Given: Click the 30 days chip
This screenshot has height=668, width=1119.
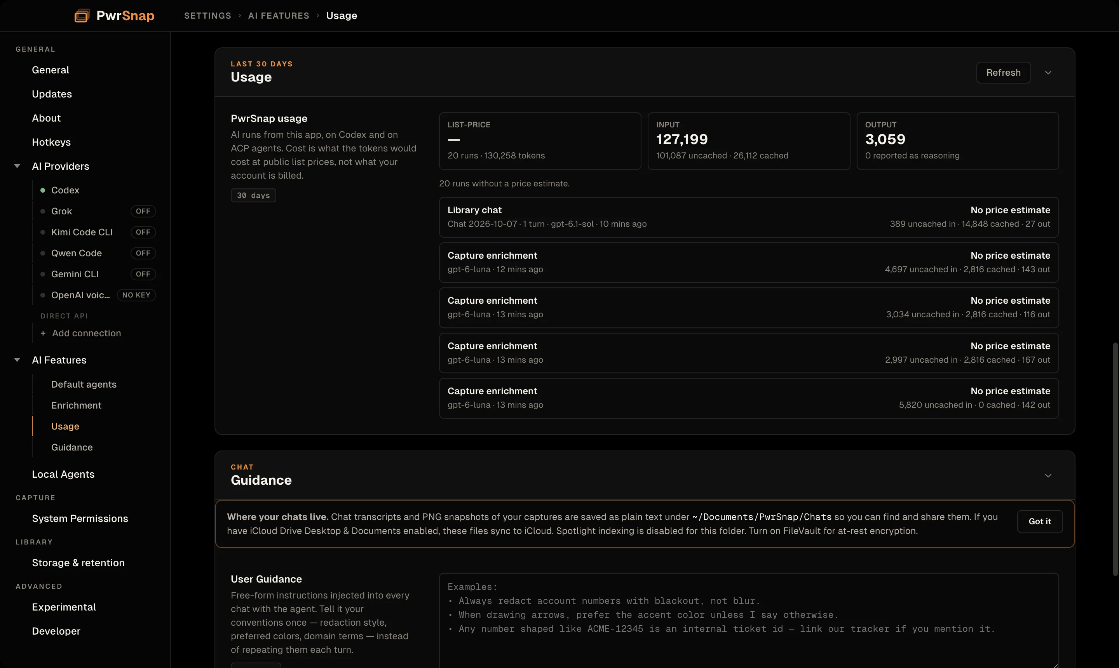Looking at the screenshot, I should [x=253, y=195].
